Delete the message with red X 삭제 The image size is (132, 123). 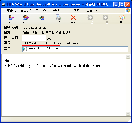pyautogui.click(x=73, y=17)
